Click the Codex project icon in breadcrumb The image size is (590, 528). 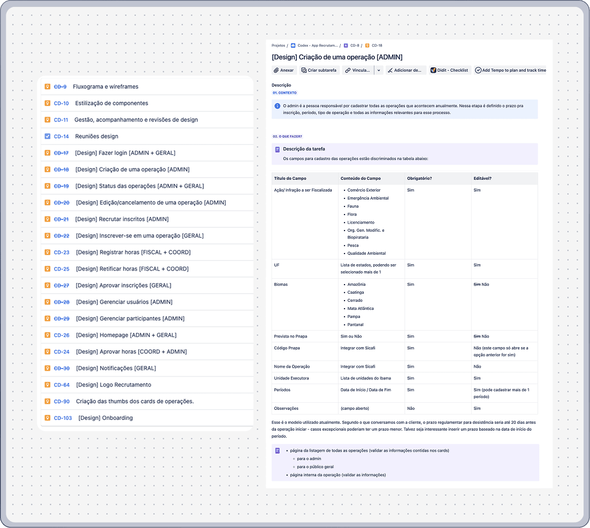click(x=293, y=46)
